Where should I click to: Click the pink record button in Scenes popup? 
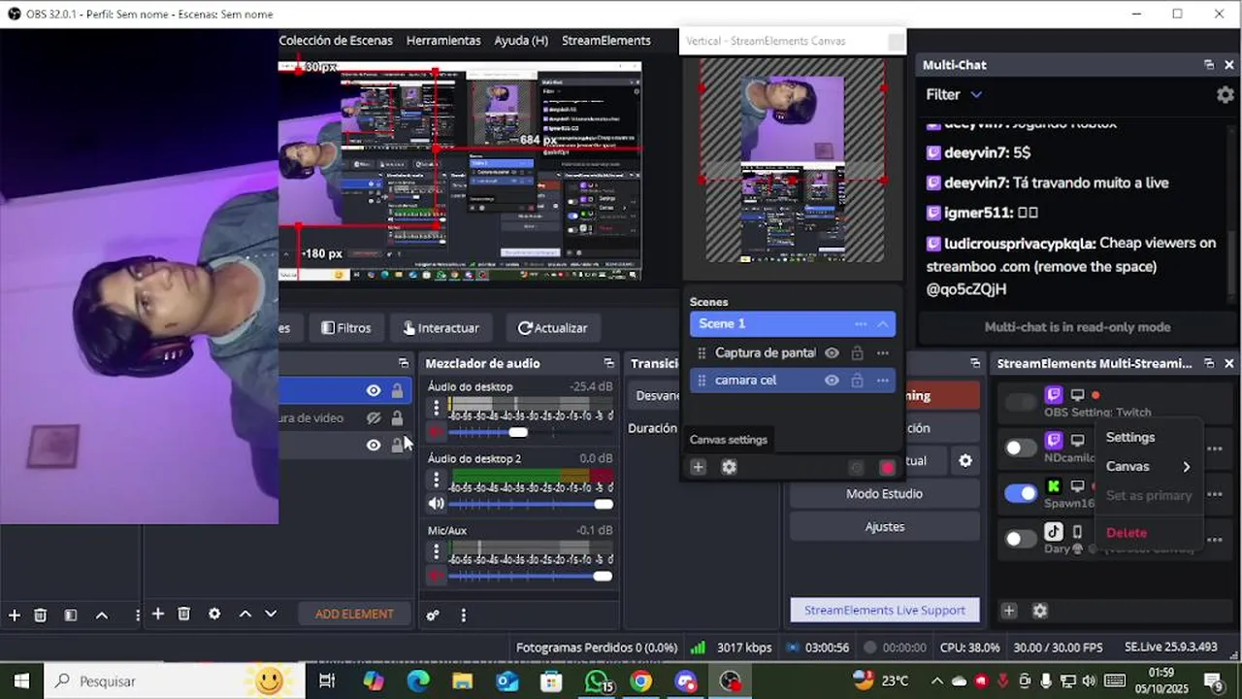point(887,467)
